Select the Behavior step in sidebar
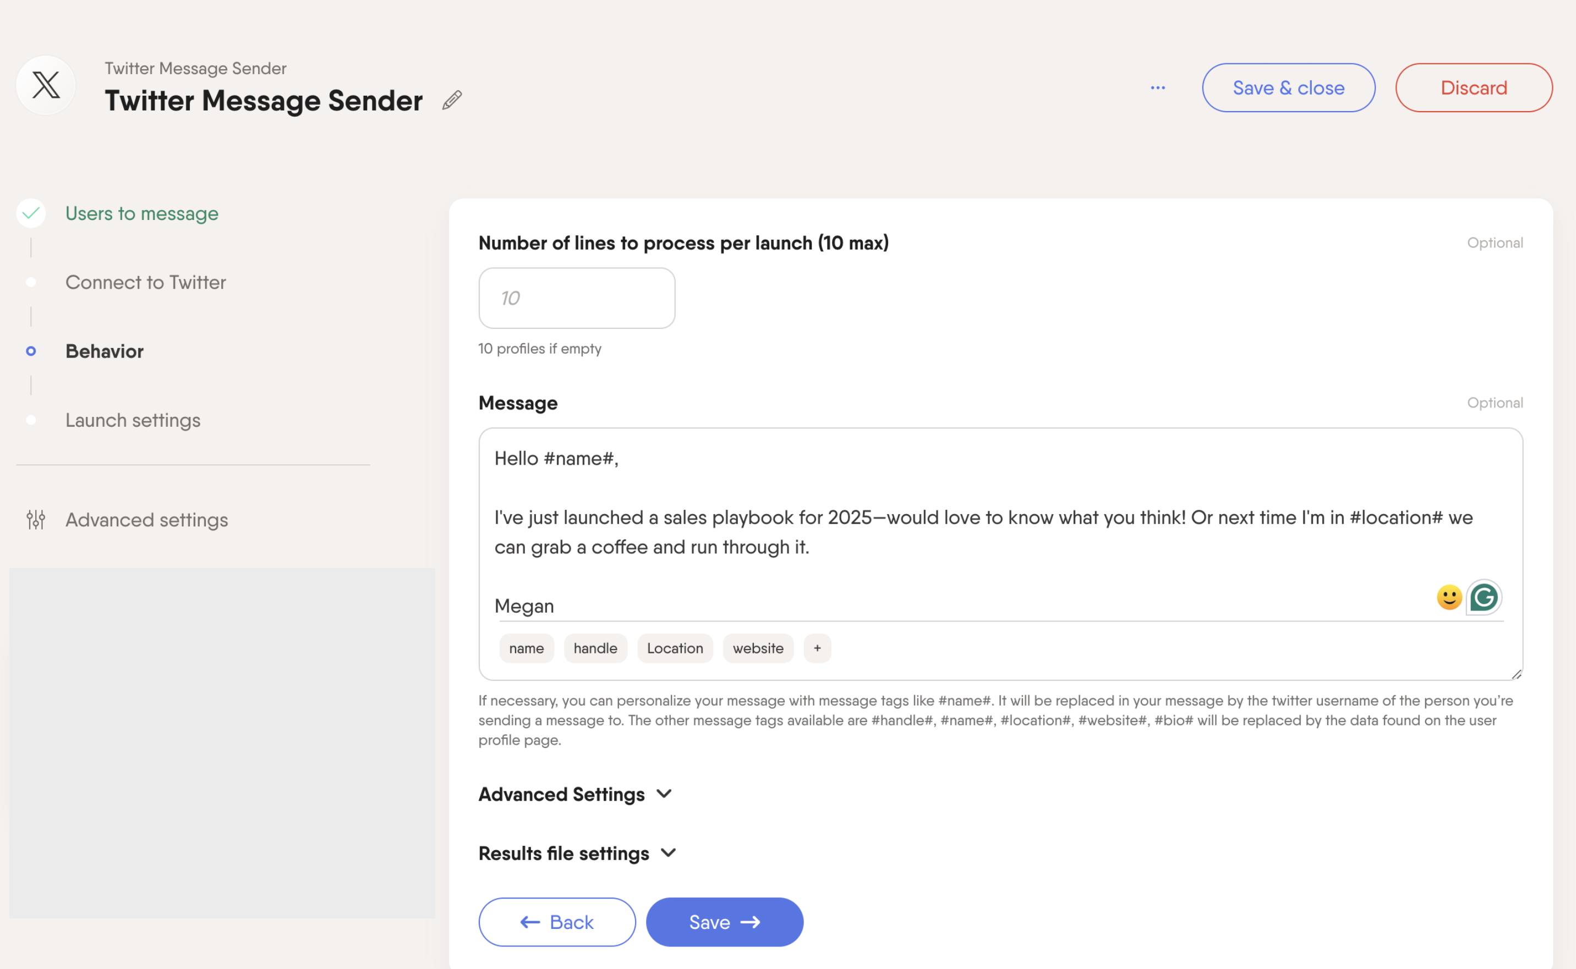Viewport: 1576px width, 969px height. pos(105,351)
